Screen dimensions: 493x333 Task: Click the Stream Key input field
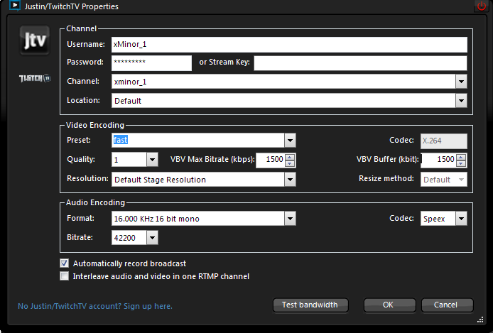[x=360, y=63]
